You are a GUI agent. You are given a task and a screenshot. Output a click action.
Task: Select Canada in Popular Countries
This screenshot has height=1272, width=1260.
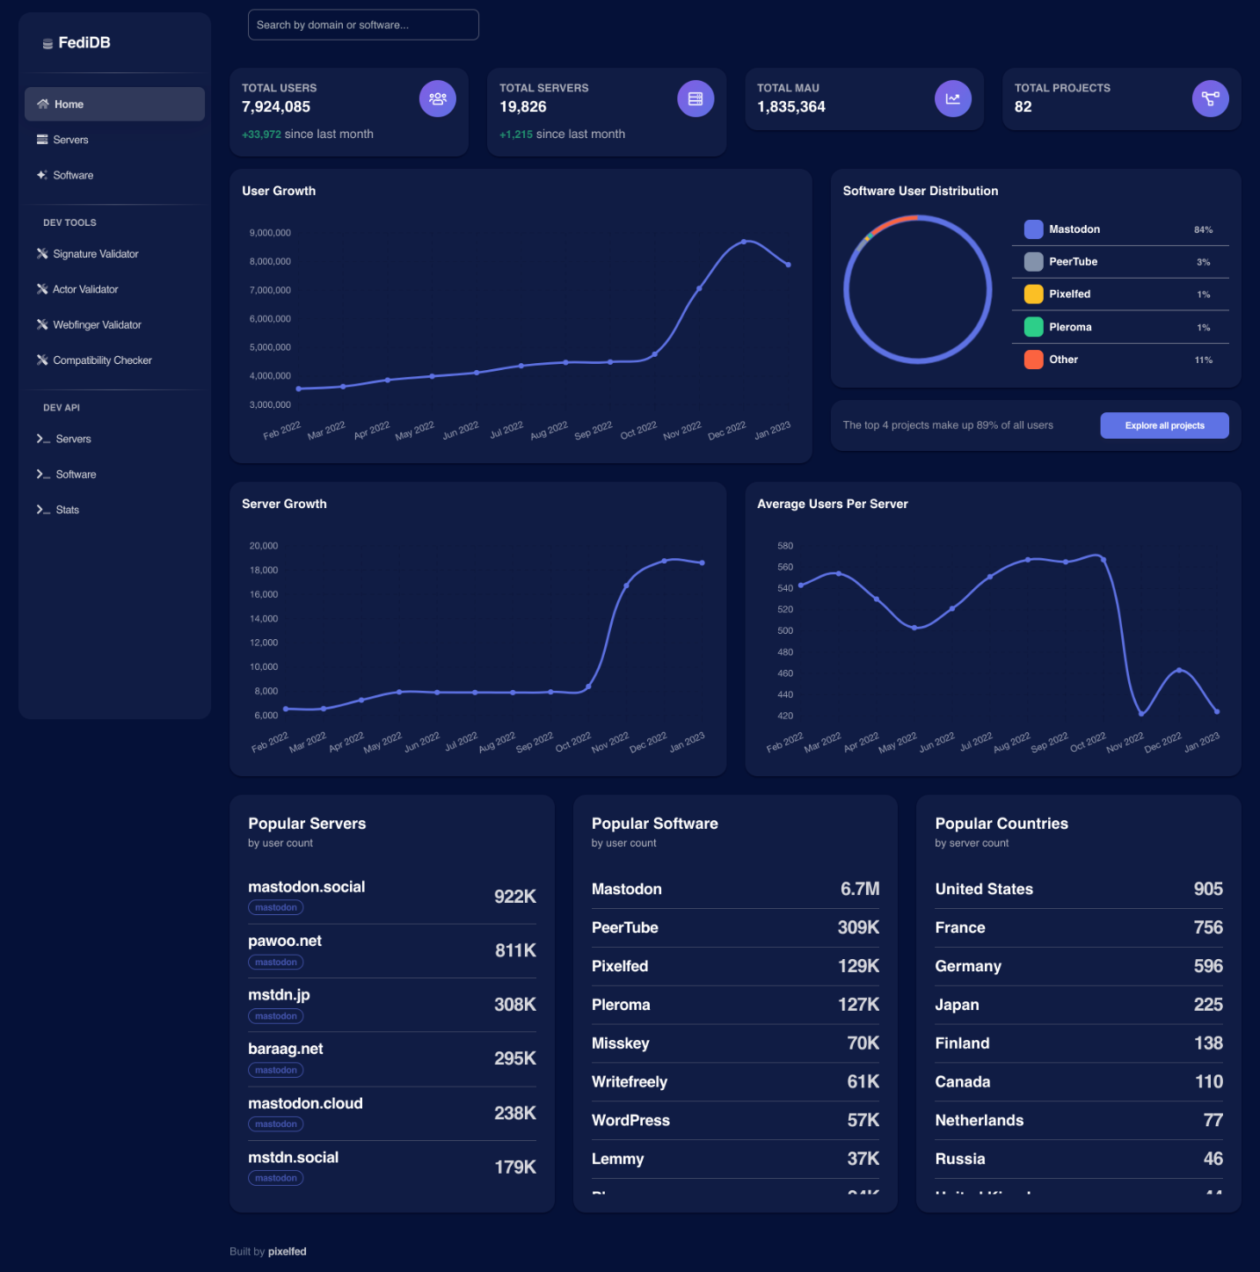click(x=1079, y=1082)
